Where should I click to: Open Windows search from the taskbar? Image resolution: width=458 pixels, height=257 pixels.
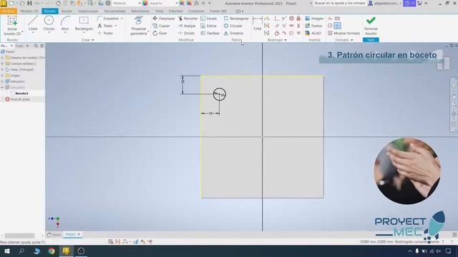tap(21, 251)
